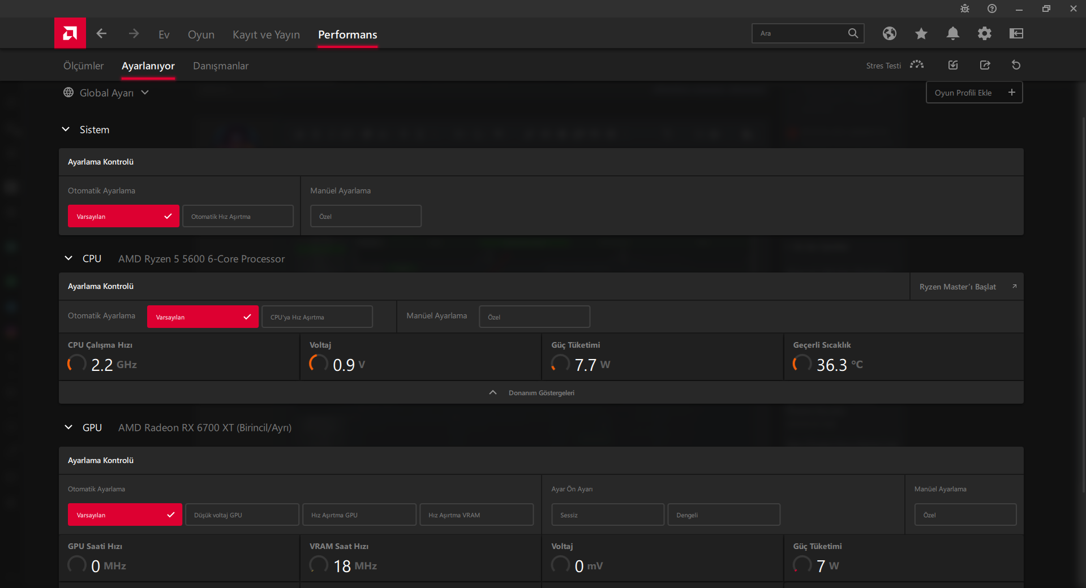
Task: Collapse the GPU section
Action: pyautogui.click(x=68, y=427)
